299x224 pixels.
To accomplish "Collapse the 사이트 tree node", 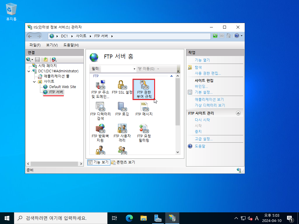I will [34, 82].
